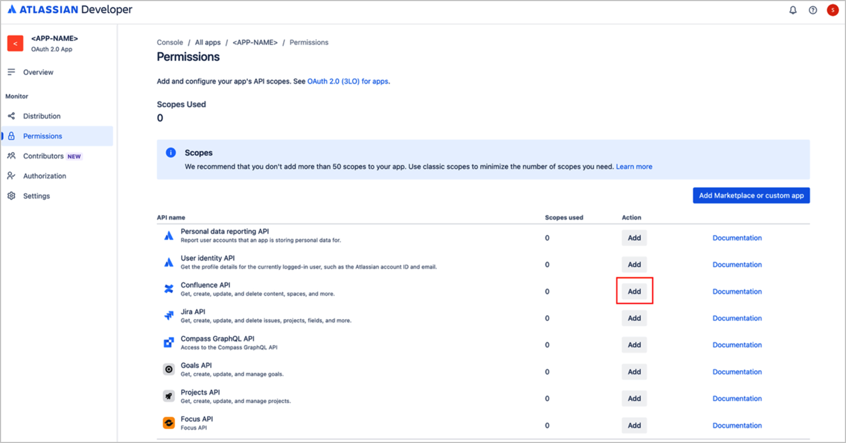Open the user profile avatar

pos(832,10)
